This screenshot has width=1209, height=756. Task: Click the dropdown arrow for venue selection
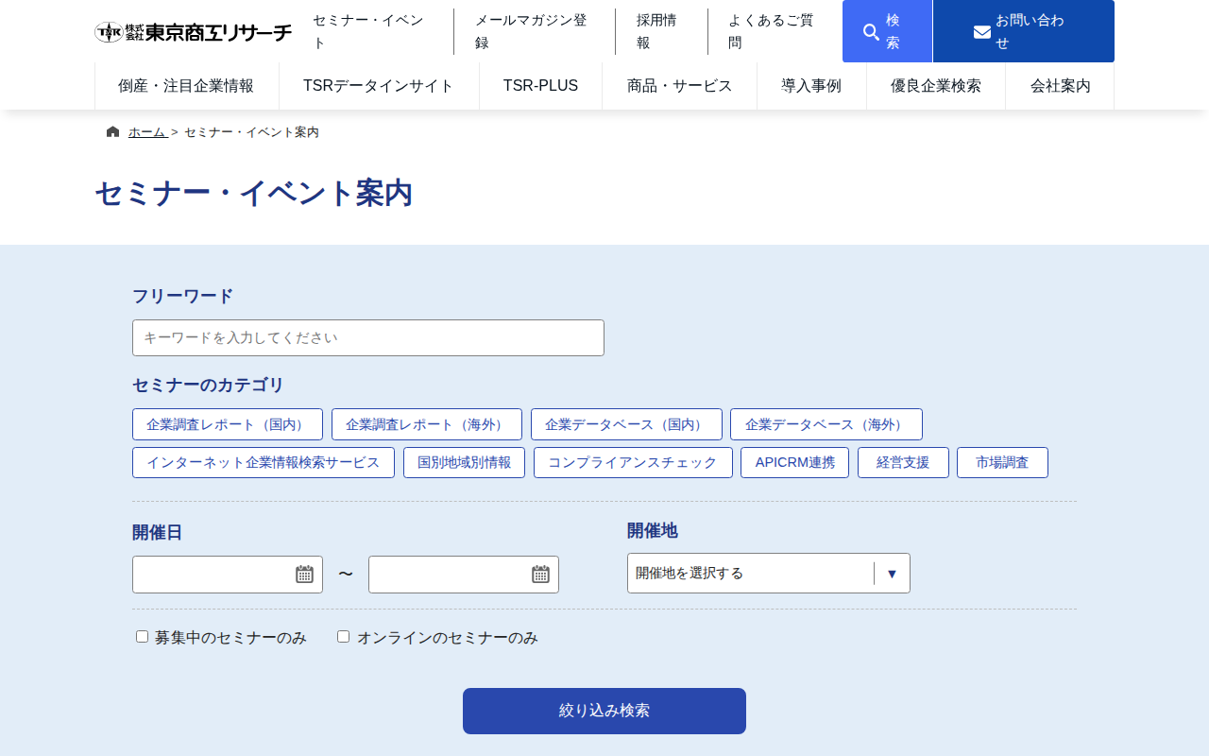892,573
